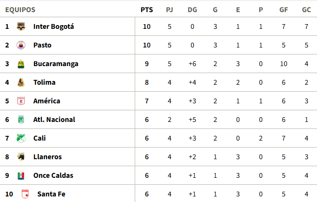Click the Tolima team crest
This screenshot has height=202, width=317.
click(21, 82)
